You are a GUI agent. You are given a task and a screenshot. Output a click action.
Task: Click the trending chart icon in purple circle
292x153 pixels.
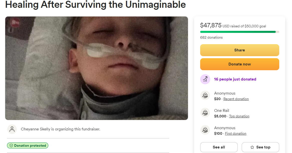[x=205, y=79]
